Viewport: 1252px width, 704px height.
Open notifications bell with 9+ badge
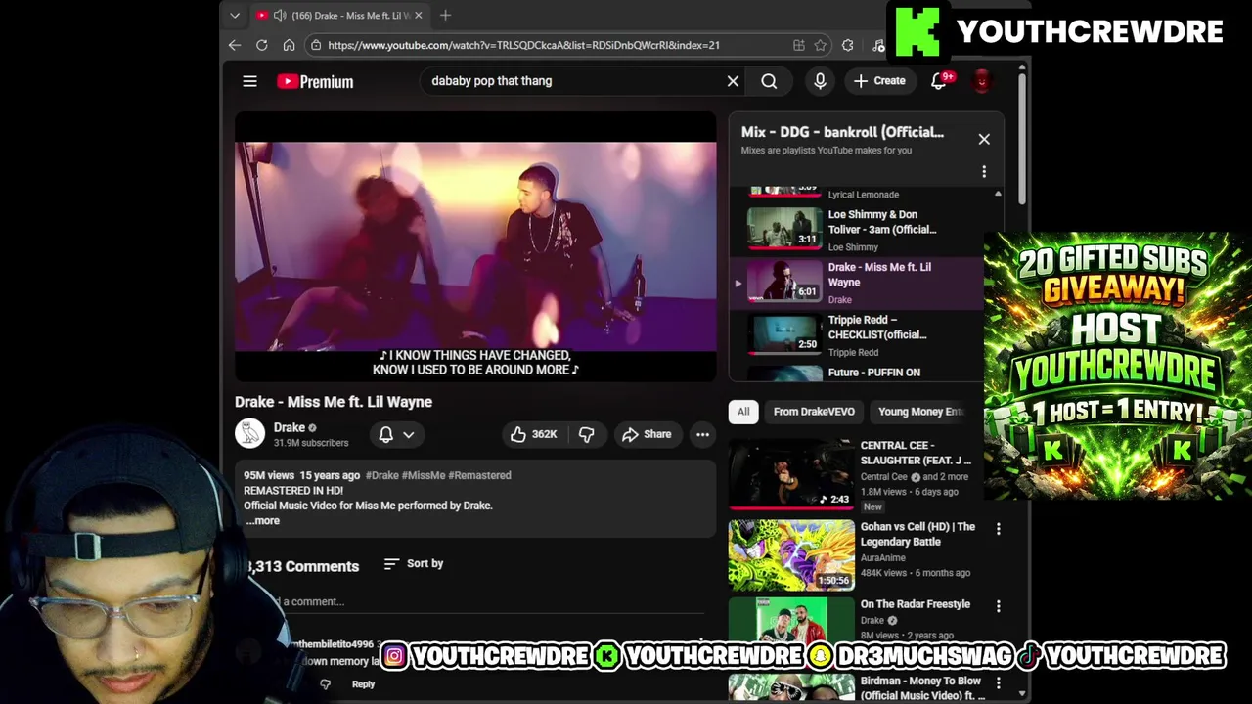pos(939,81)
